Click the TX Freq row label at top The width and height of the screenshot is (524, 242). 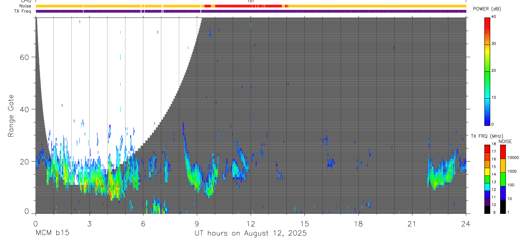point(23,11)
